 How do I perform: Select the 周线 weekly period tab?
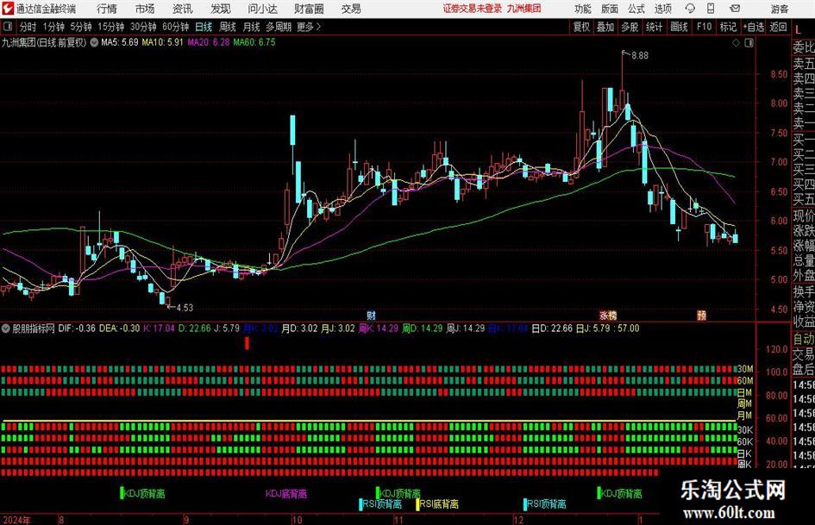(227, 27)
